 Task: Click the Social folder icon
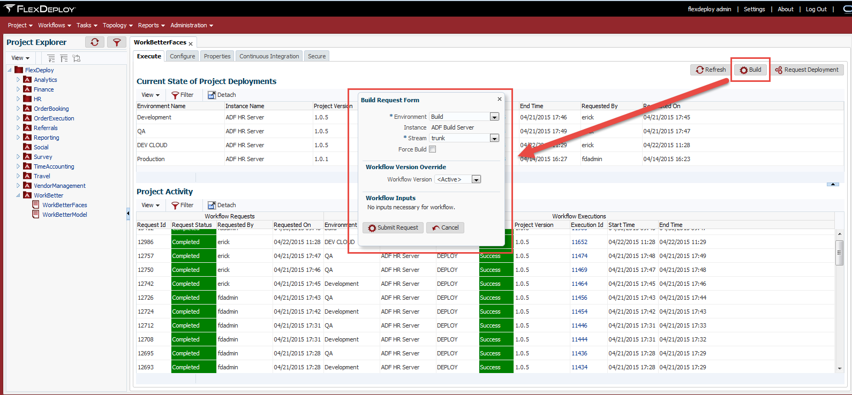27,147
